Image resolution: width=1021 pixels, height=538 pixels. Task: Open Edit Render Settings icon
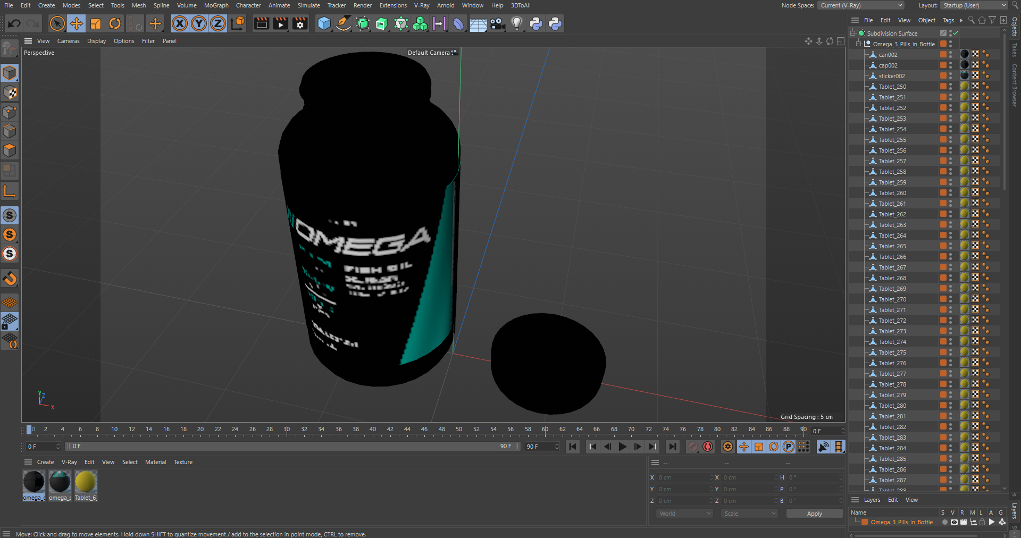pos(300,23)
